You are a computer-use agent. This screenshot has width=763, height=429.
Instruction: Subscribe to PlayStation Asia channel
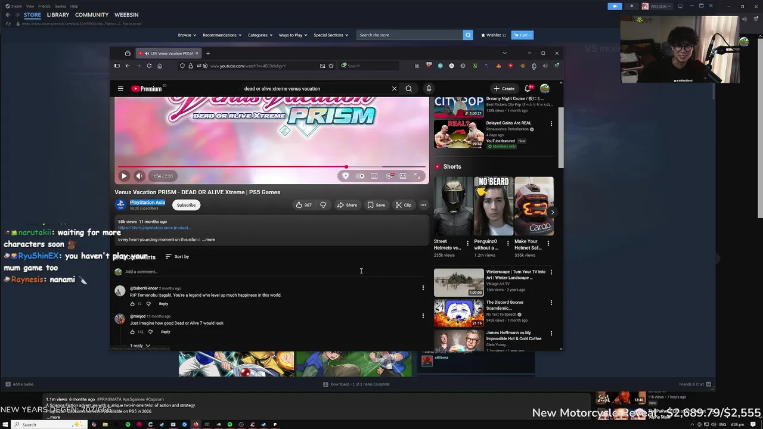(186, 205)
